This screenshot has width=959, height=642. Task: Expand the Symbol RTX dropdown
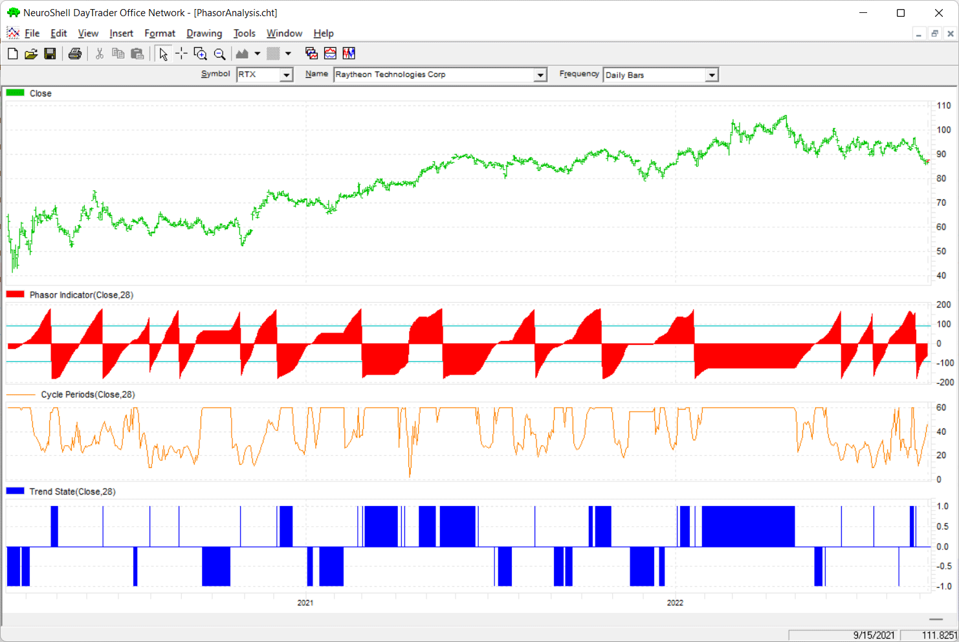click(286, 75)
